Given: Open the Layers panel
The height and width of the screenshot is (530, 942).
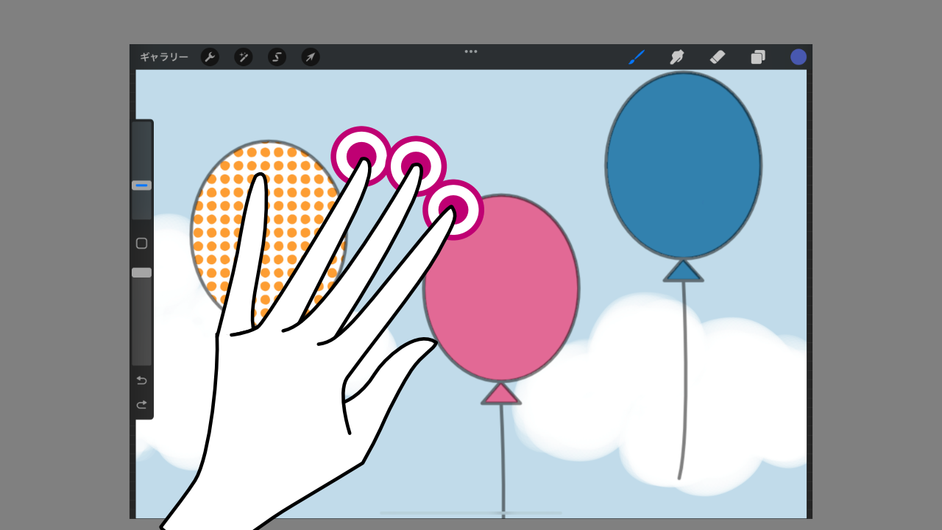Looking at the screenshot, I should (758, 57).
